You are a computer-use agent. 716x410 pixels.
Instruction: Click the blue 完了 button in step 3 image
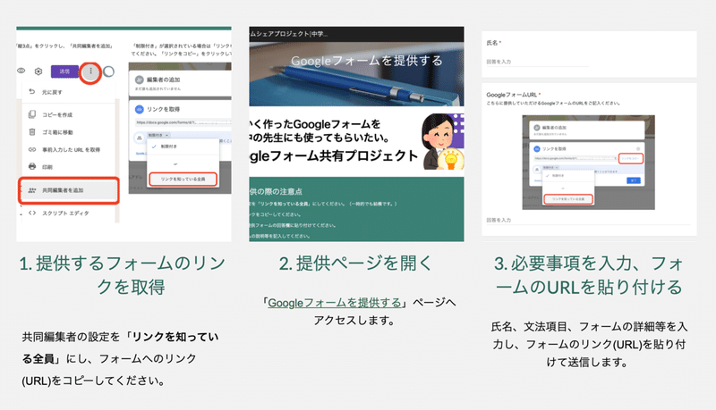(x=634, y=180)
